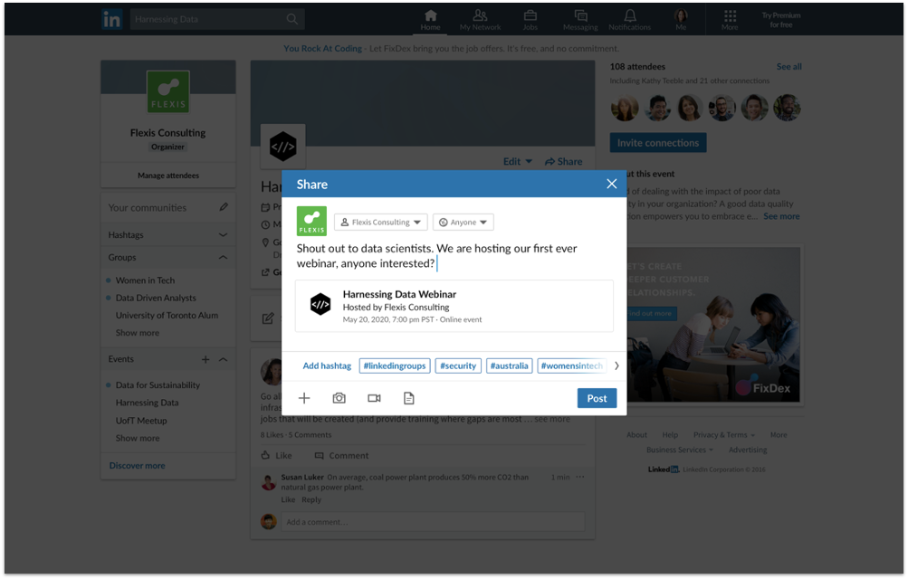Click the document icon in Share dialog
The image size is (908, 579).
[408, 398]
